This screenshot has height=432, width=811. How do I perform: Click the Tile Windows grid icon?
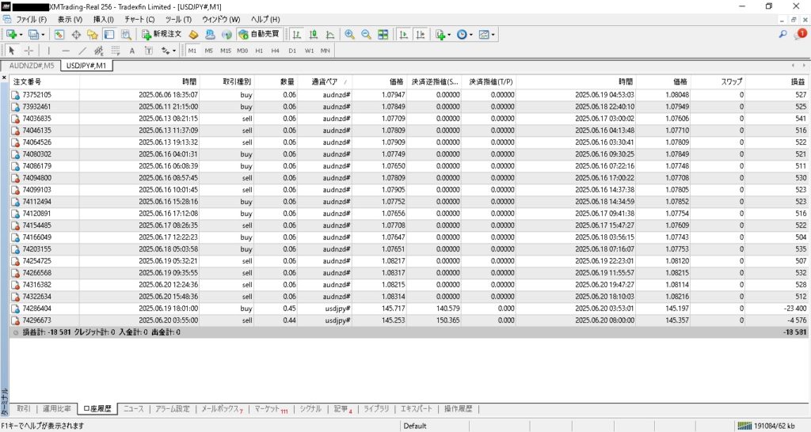point(383,34)
